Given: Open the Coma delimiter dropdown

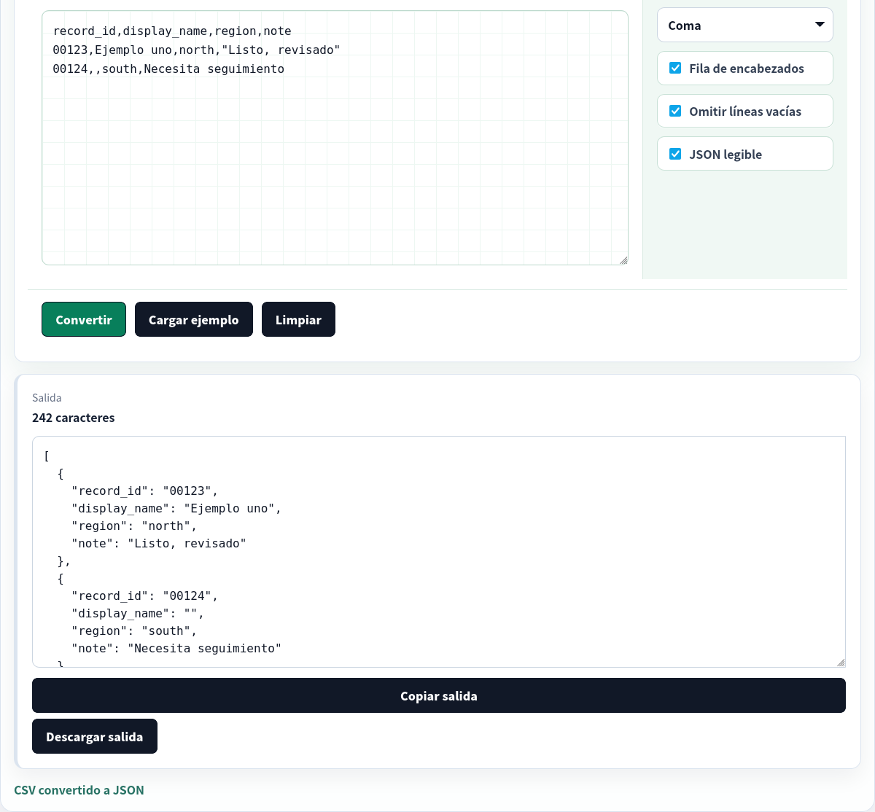Looking at the screenshot, I should 744,26.
